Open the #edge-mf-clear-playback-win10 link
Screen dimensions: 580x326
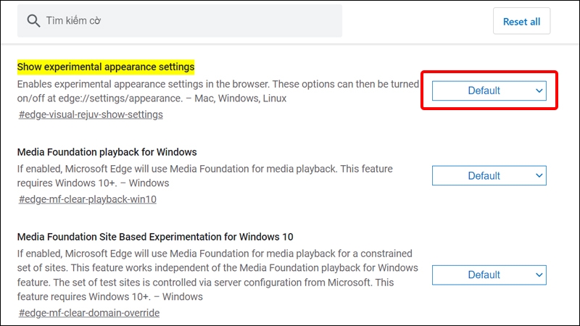tap(88, 199)
